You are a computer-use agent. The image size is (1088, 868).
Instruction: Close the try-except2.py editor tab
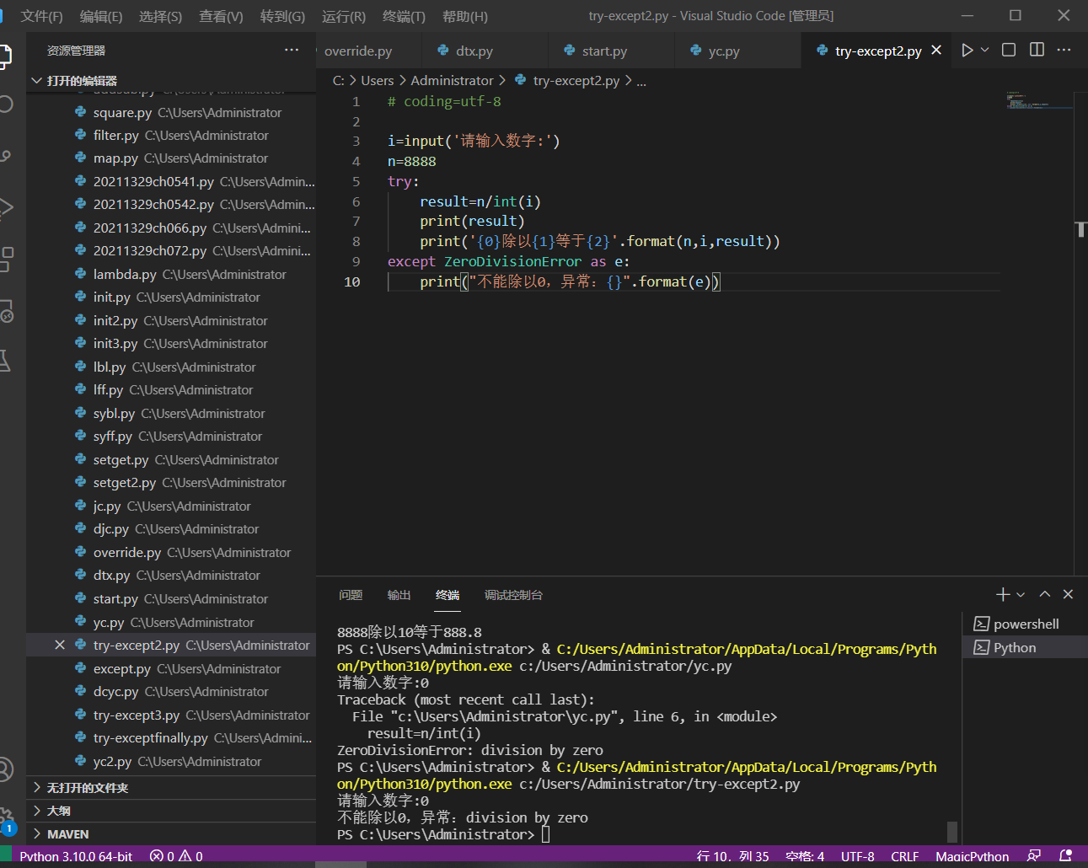click(x=936, y=51)
